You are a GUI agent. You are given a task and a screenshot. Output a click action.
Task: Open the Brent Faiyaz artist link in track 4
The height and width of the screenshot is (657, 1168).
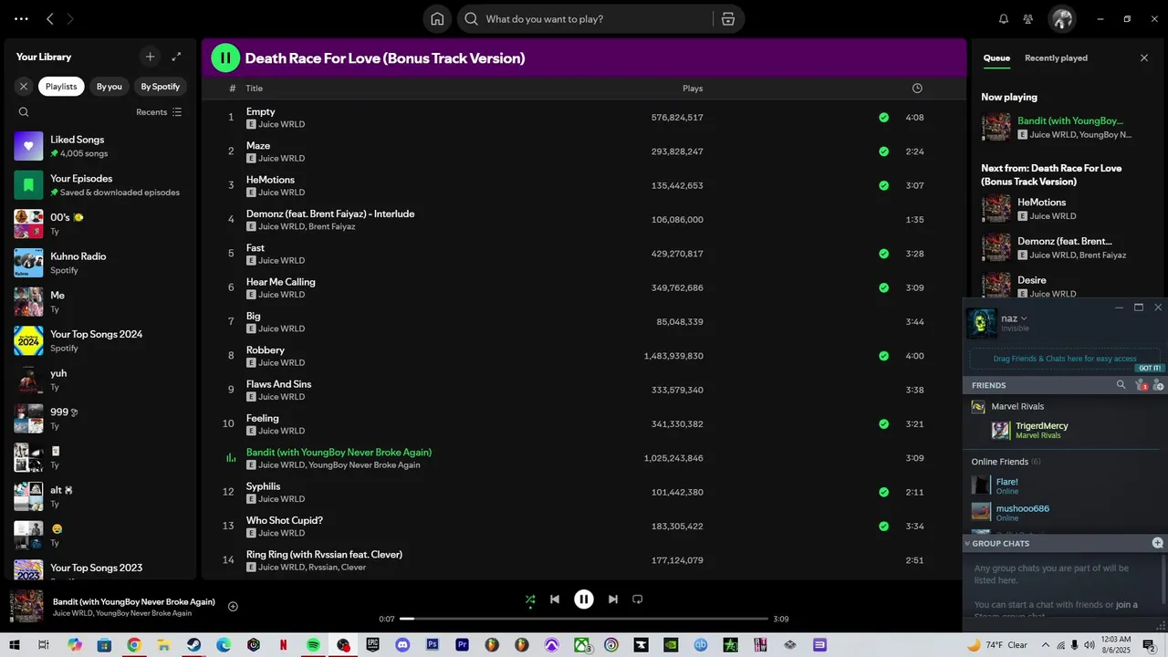(x=331, y=226)
